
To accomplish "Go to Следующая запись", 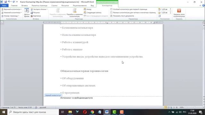I will point(93,13).
